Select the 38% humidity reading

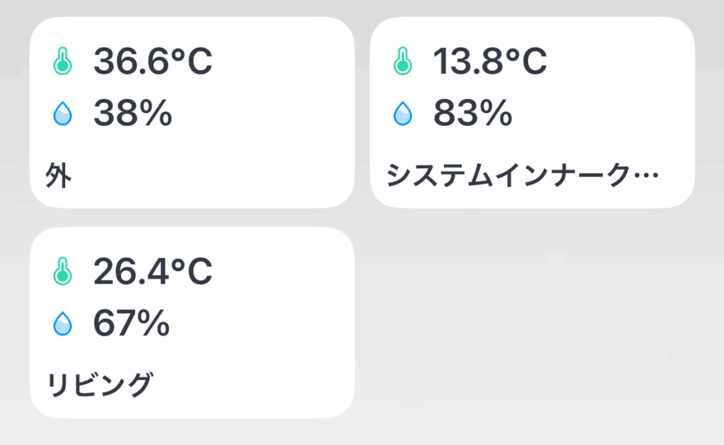tap(133, 112)
